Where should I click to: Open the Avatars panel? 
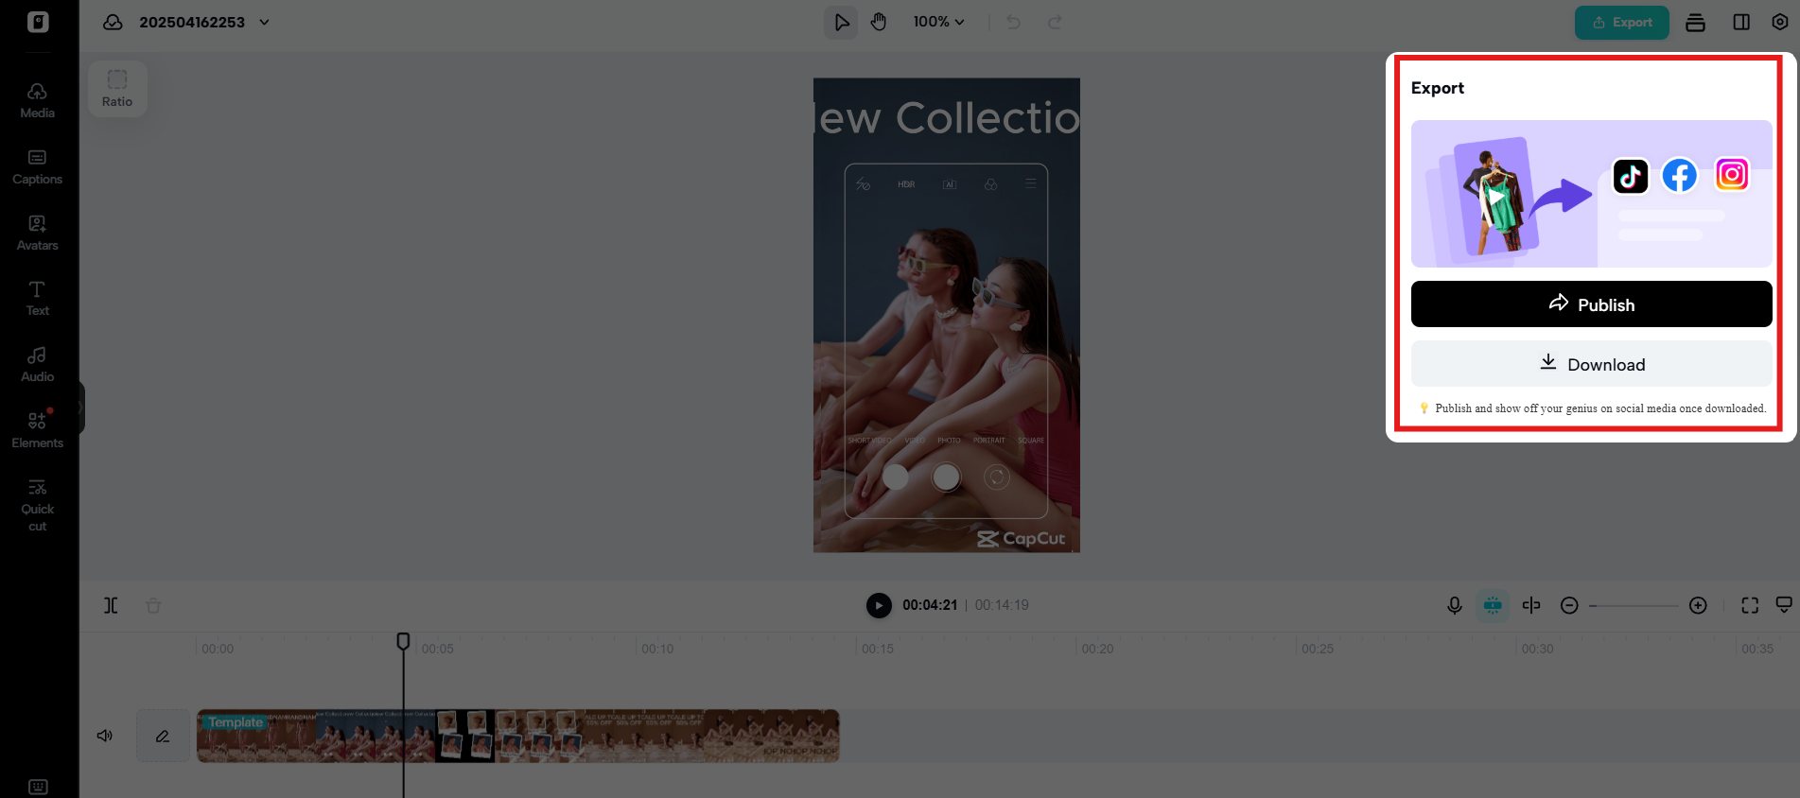(38, 233)
